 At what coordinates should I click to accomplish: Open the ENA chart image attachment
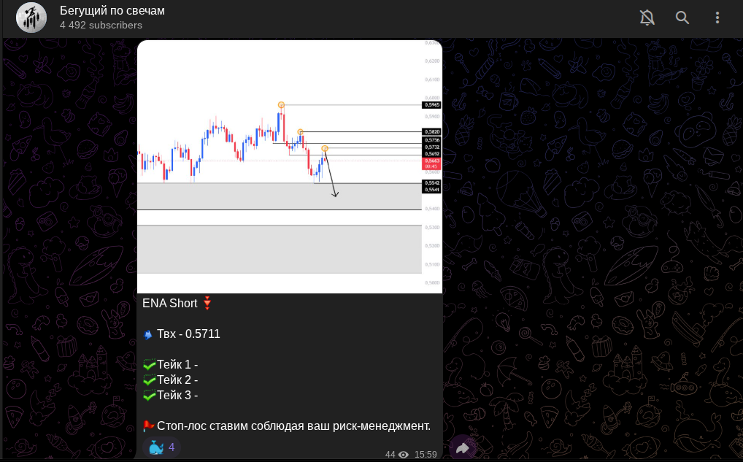pos(290,167)
